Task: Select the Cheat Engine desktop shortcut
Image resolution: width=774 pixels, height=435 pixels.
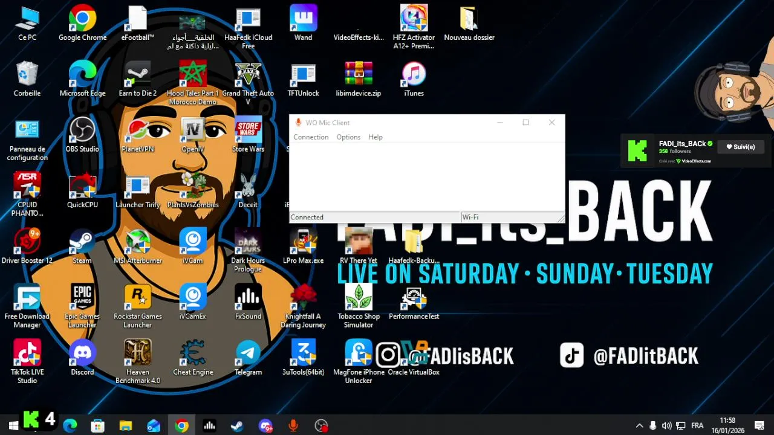Action: click(193, 358)
